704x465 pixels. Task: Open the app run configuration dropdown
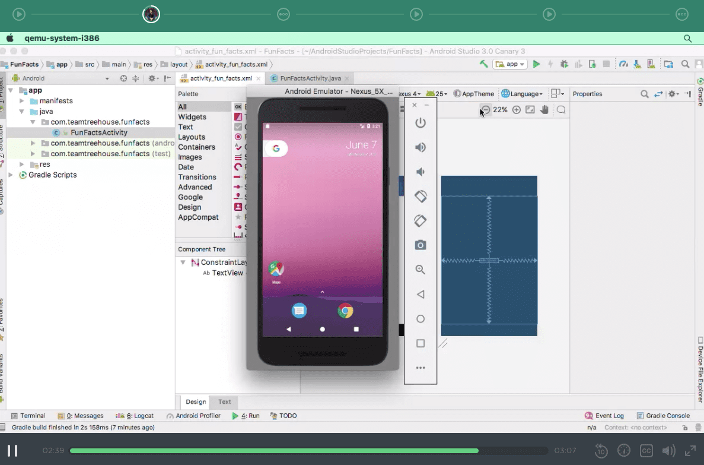[x=510, y=64]
